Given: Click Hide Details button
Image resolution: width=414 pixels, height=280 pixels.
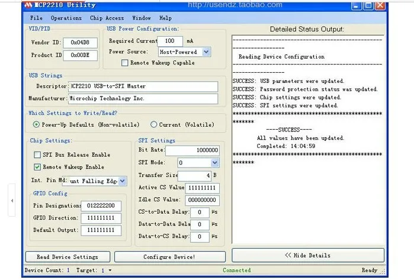Looking at the screenshot, I should pyautogui.click(x=308, y=255).
